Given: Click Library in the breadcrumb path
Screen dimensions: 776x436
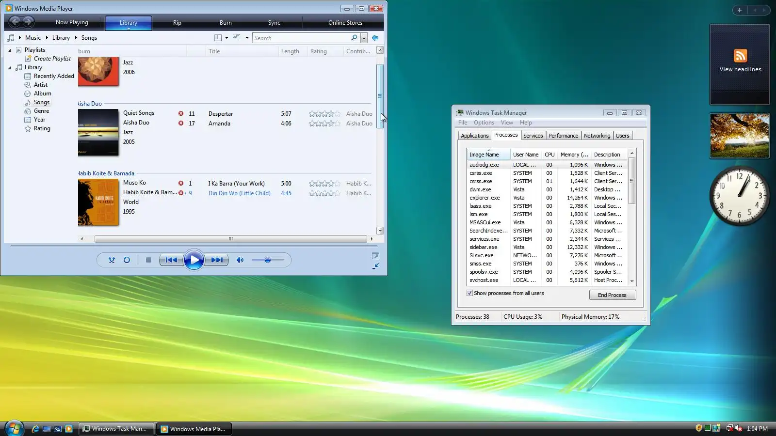Looking at the screenshot, I should click(x=61, y=38).
